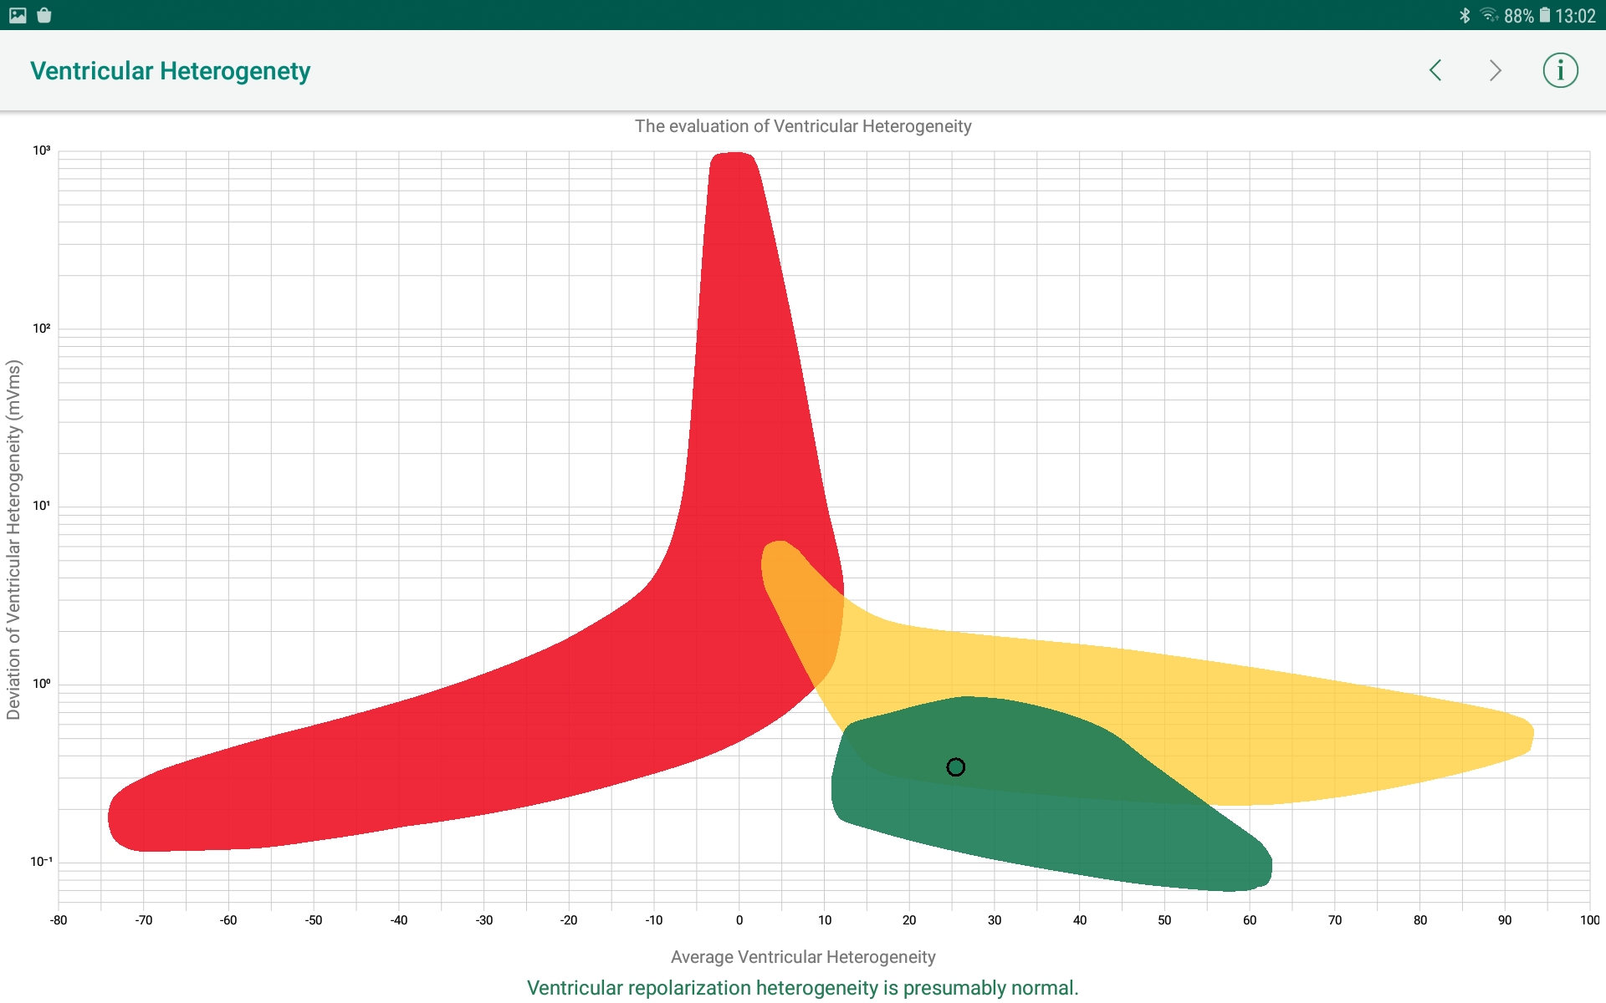Image resolution: width=1606 pixels, height=1003 pixels.
Task: Click the black circle data point marker
Action: [x=955, y=766]
